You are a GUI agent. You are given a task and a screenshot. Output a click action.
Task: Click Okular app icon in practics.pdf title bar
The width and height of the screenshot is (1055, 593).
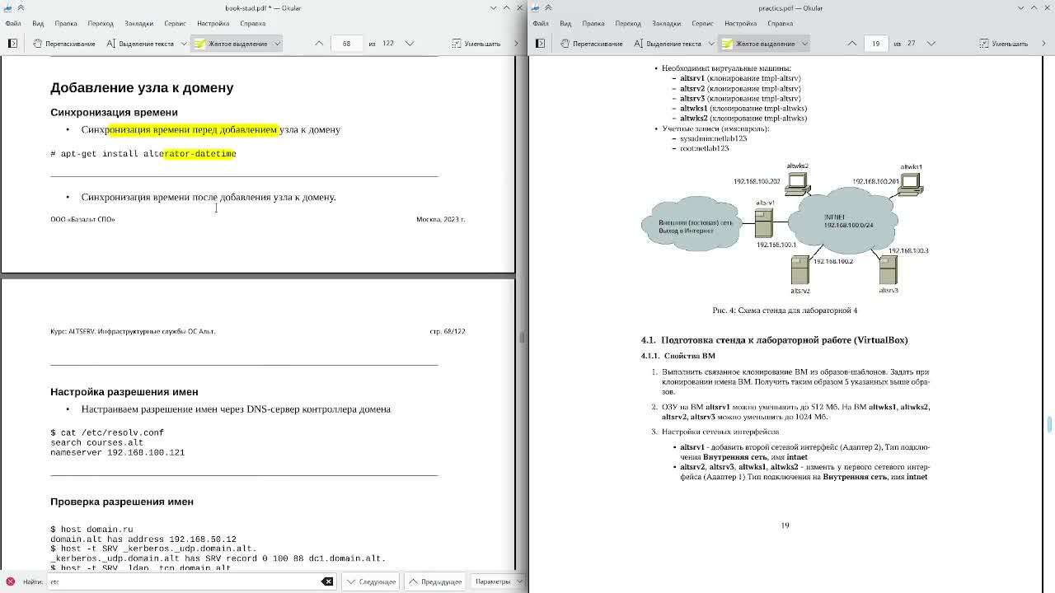(536, 7)
